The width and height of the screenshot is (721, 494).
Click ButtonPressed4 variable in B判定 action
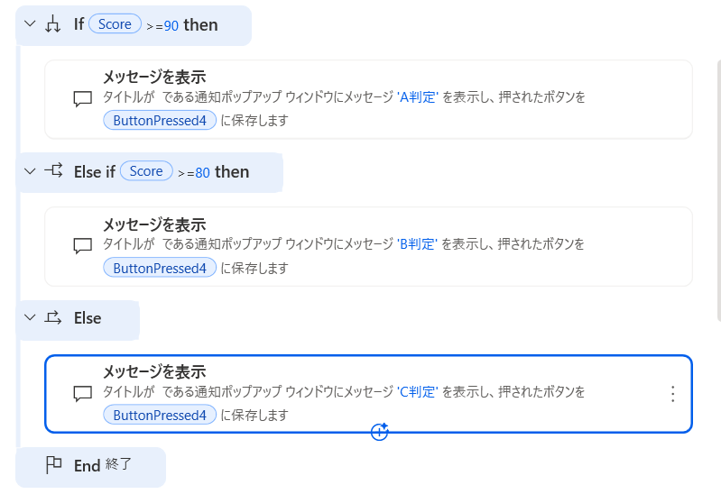pos(160,268)
